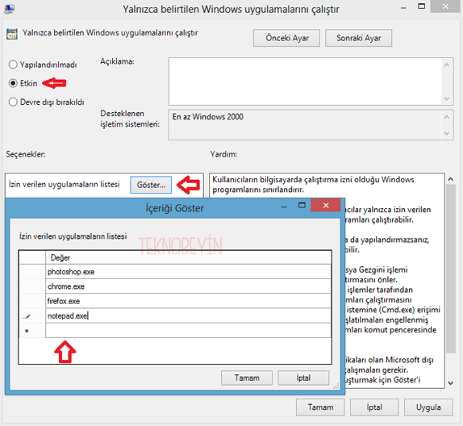Cancel the İçeriği Göster dialog with İptal
The width and height of the screenshot is (463, 426).
pos(303,378)
